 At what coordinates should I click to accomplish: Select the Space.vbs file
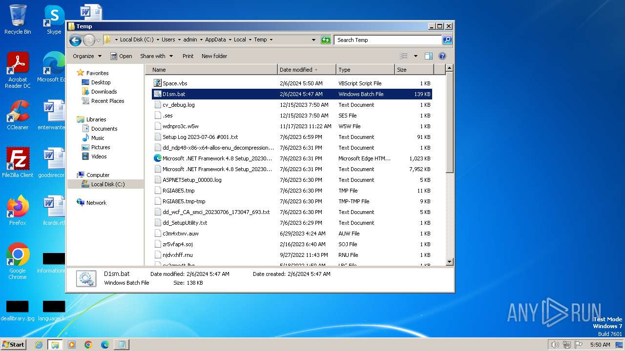tap(292, 83)
